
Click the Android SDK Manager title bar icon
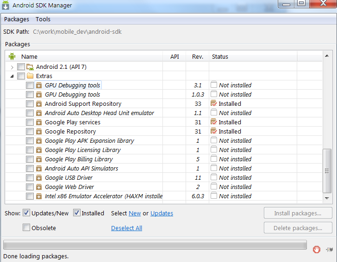6,5
